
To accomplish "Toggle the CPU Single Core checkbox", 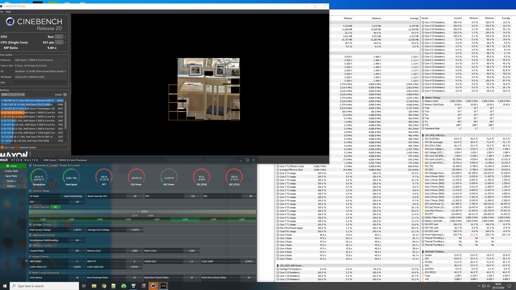I will click(66, 42).
